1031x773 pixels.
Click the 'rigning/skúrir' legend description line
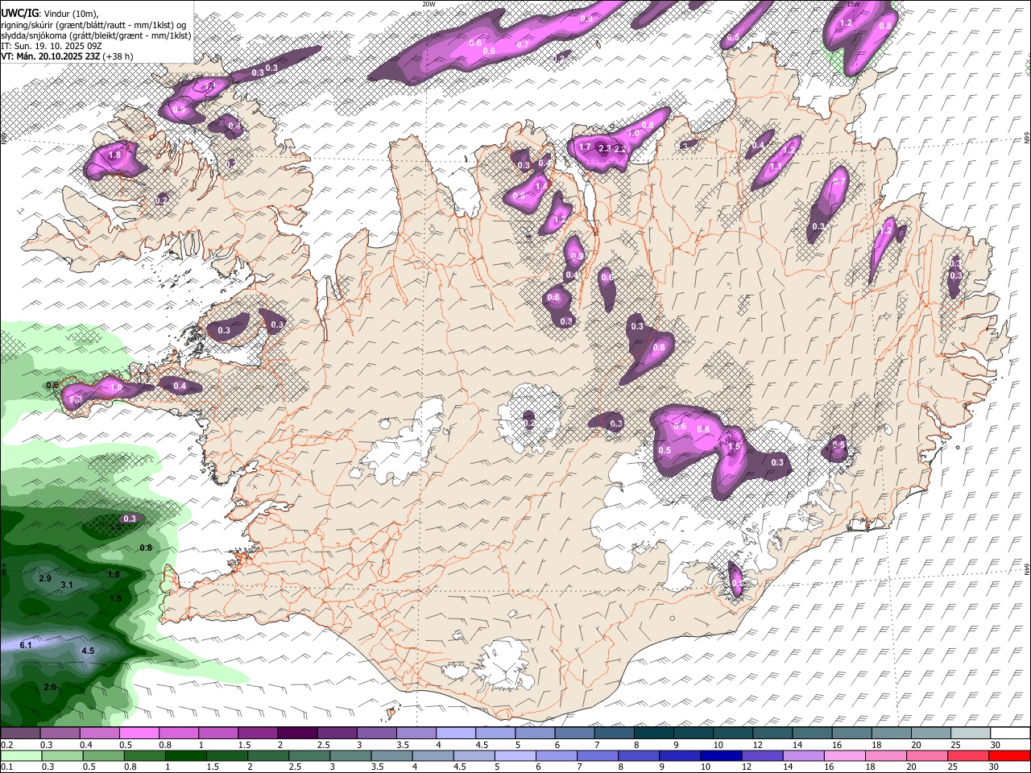click(x=93, y=25)
